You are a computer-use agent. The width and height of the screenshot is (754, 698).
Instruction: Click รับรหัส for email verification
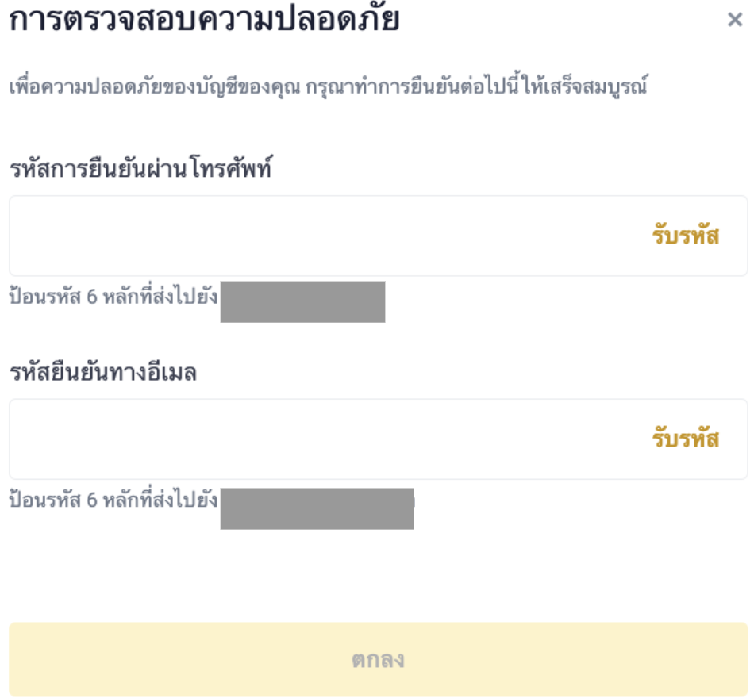(686, 439)
